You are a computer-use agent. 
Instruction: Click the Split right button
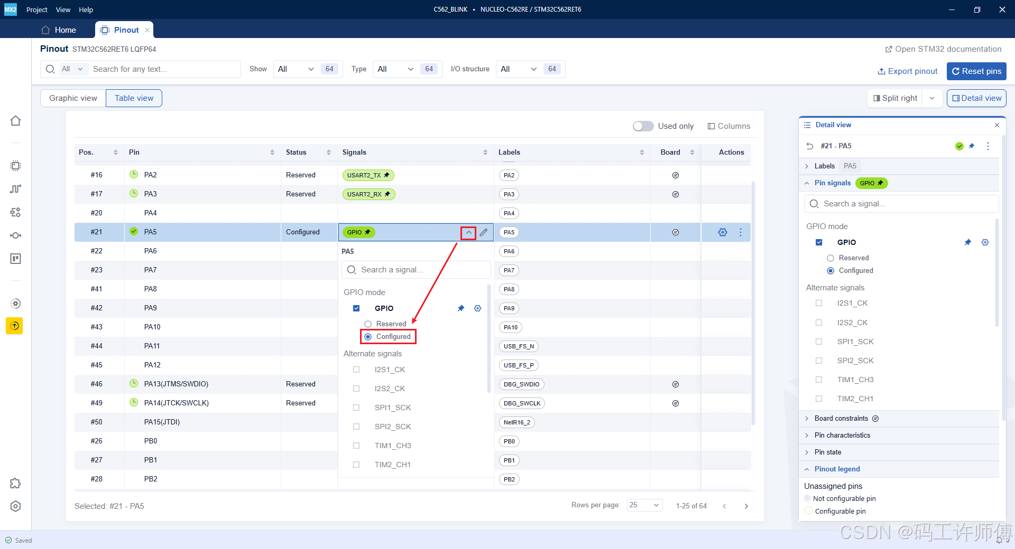click(x=895, y=98)
